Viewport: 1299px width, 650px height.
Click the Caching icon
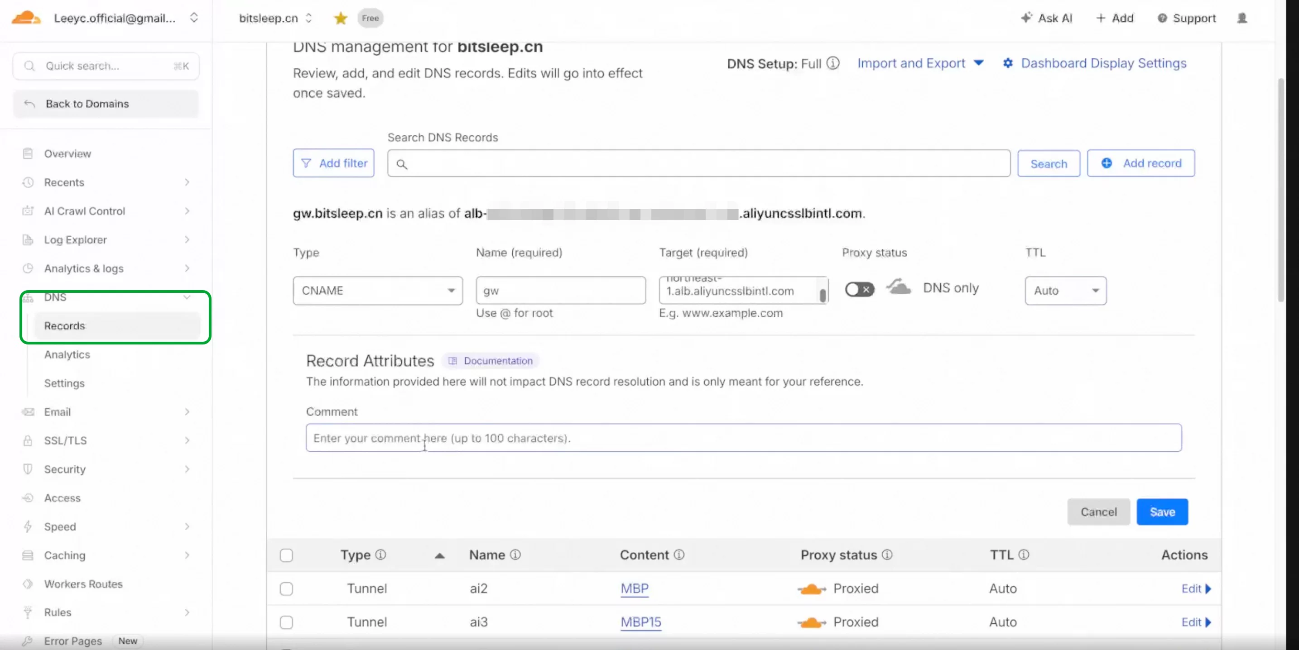pyautogui.click(x=28, y=556)
